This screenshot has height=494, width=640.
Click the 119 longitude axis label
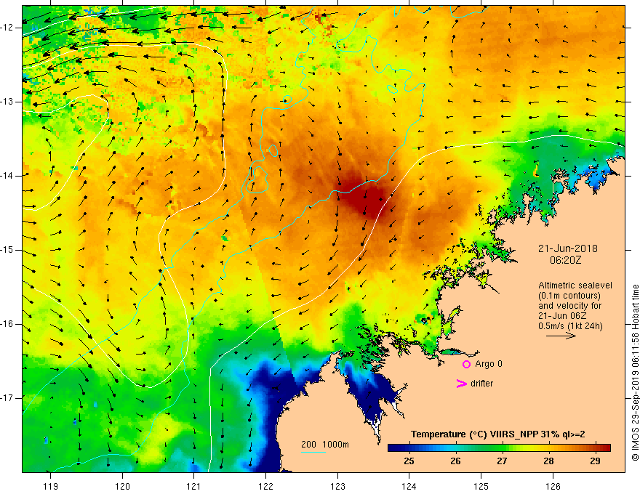[50, 486]
